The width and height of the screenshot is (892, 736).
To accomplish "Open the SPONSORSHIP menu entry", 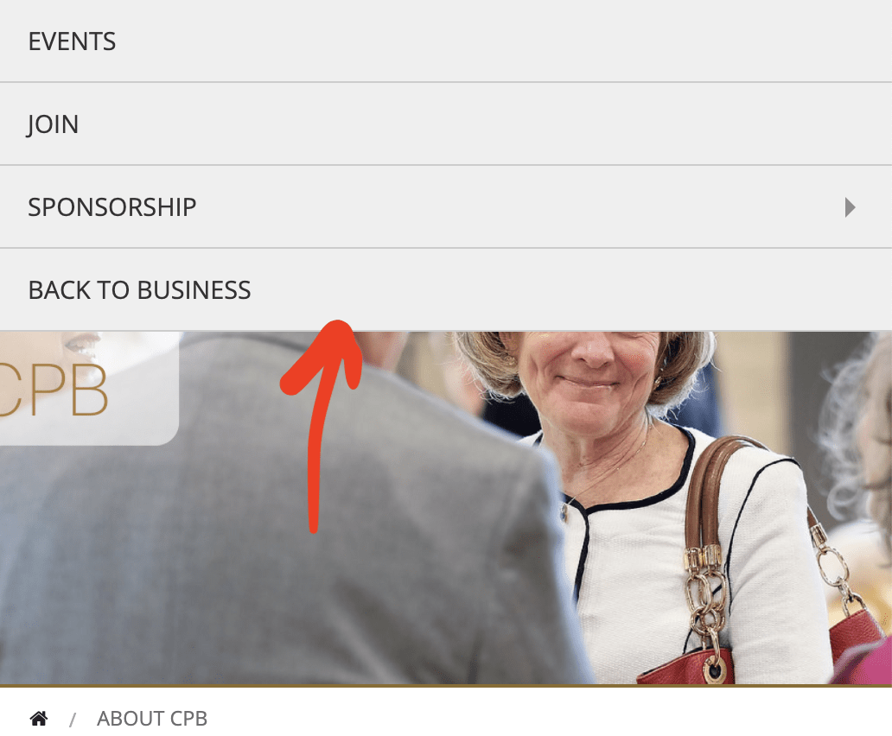I will coord(446,206).
